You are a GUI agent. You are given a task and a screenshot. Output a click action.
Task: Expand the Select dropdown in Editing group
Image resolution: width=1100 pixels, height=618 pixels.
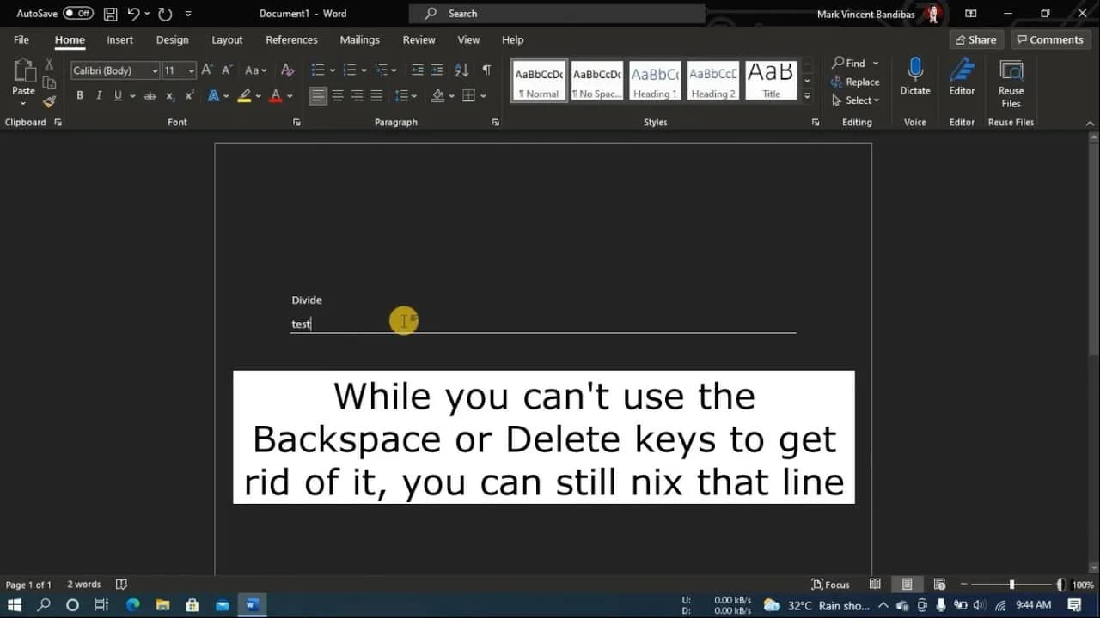tap(856, 100)
